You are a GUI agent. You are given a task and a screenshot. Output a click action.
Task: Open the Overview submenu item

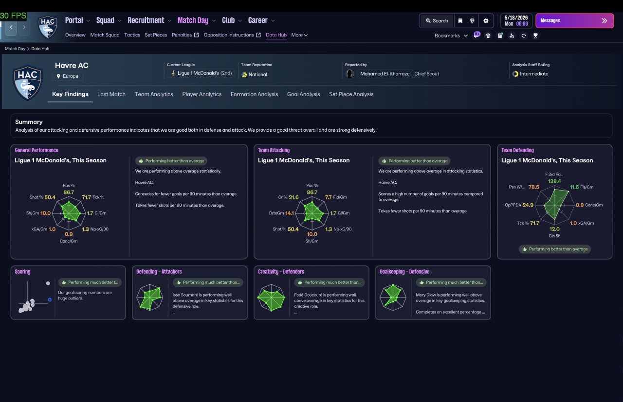point(75,35)
